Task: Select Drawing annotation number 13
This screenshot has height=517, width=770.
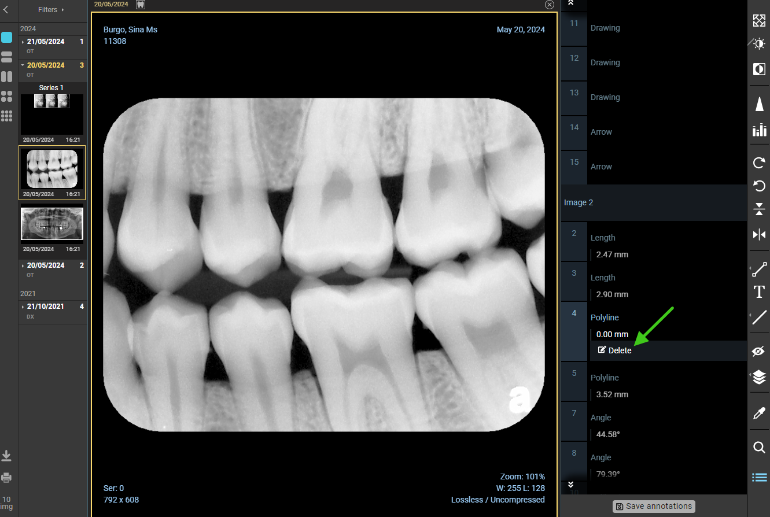Action: click(654, 98)
